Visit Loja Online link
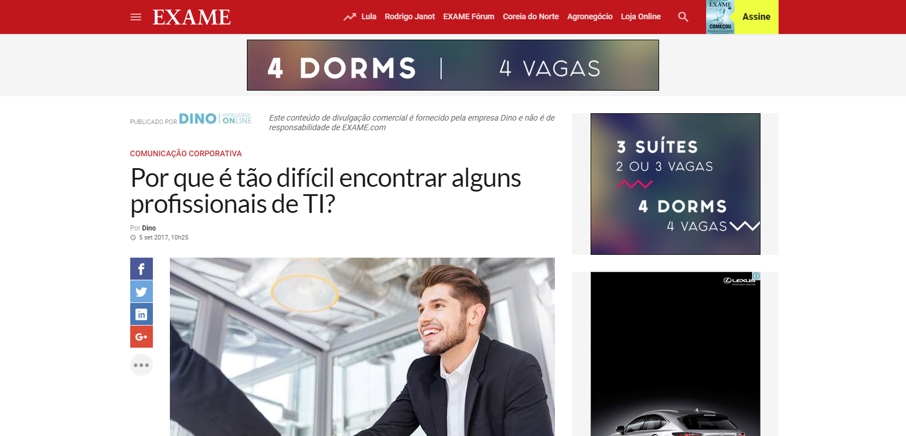 (x=641, y=16)
